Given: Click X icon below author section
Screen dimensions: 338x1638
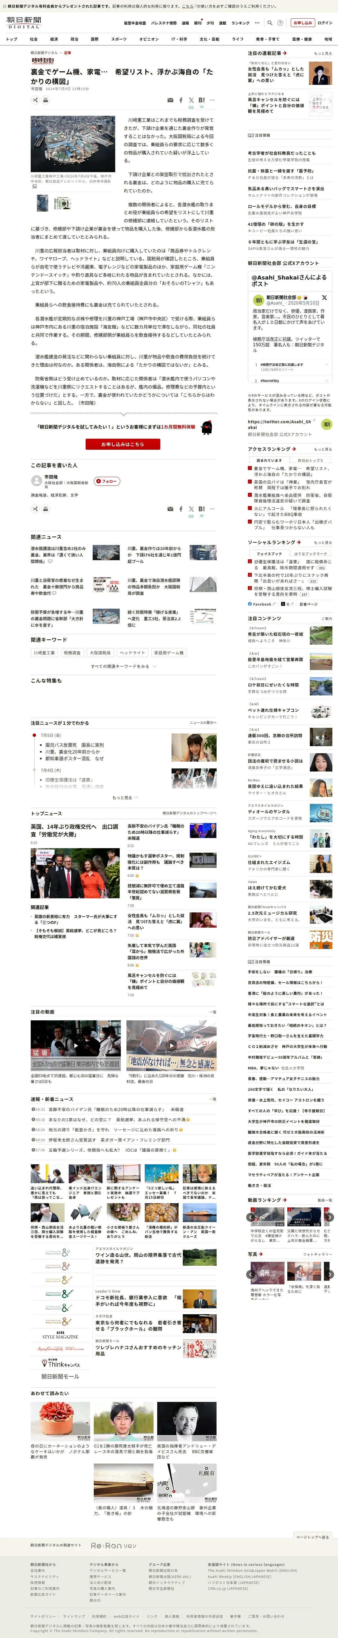Looking at the screenshot, I should point(191,509).
